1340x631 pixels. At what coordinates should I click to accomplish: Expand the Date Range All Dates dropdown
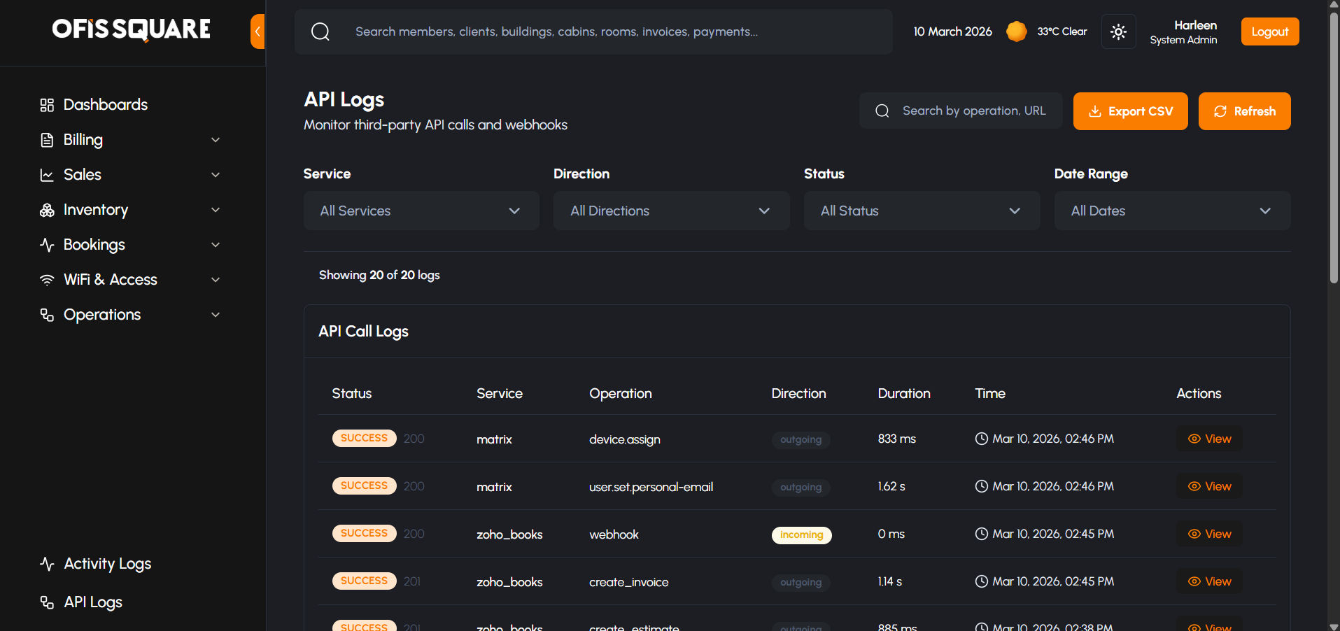coord(1171,211)
